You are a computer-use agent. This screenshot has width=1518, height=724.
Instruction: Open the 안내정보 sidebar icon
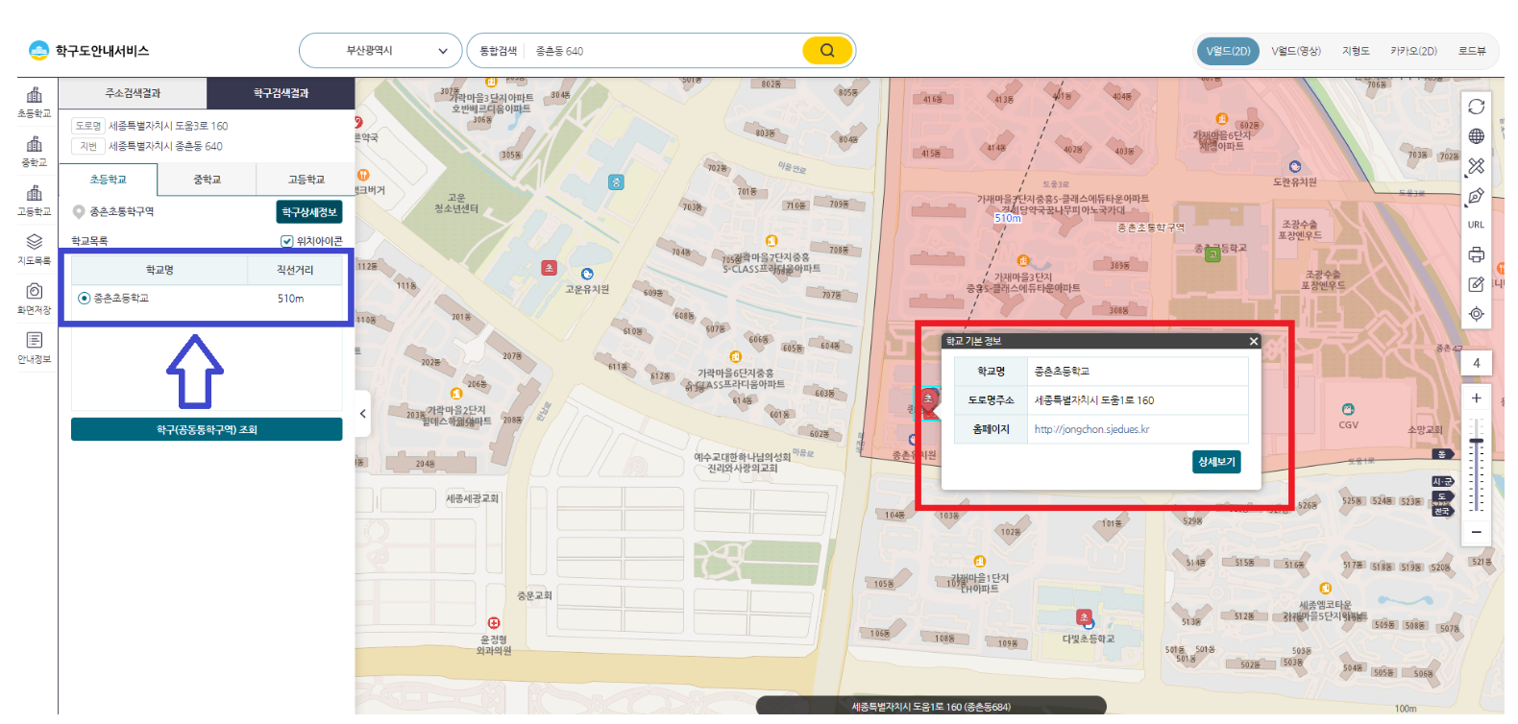click(35, 347)
